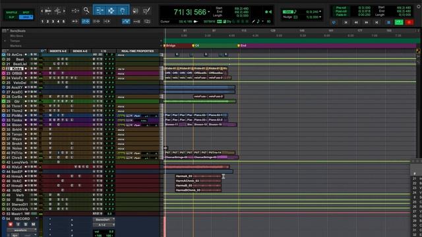The width and height of the screenshot is (422, 237).
Task: Toggle the green Grid display button
Action: point(287,12)
